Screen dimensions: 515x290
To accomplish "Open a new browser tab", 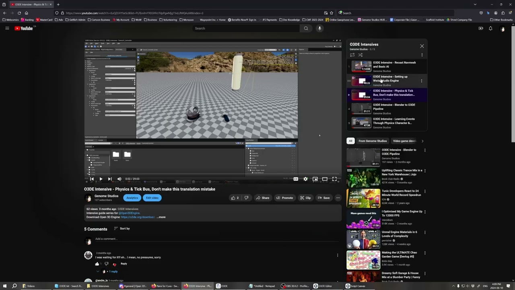I will pos(58,4).
